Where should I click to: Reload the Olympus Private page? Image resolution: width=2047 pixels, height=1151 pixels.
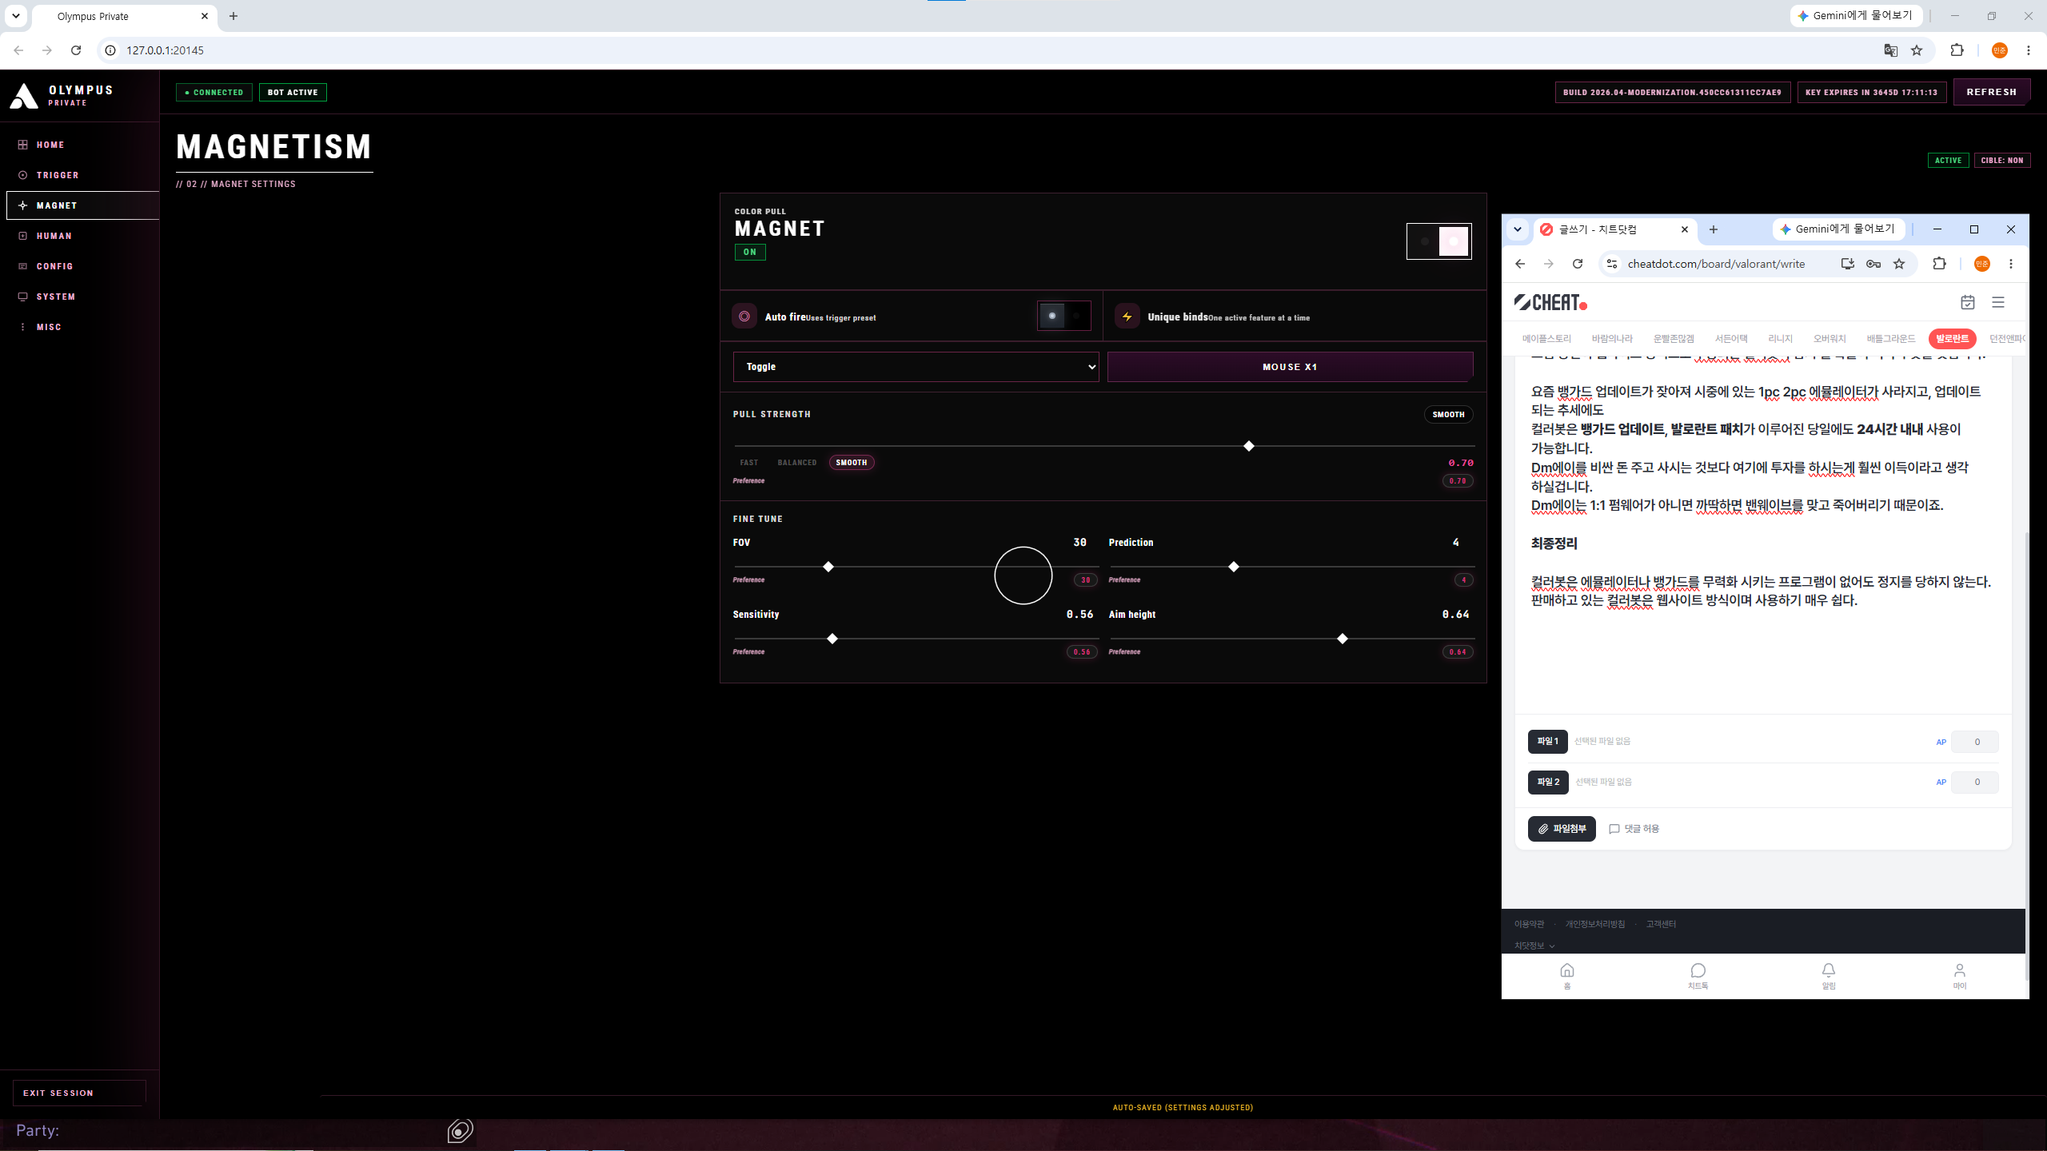pos(76,50)
